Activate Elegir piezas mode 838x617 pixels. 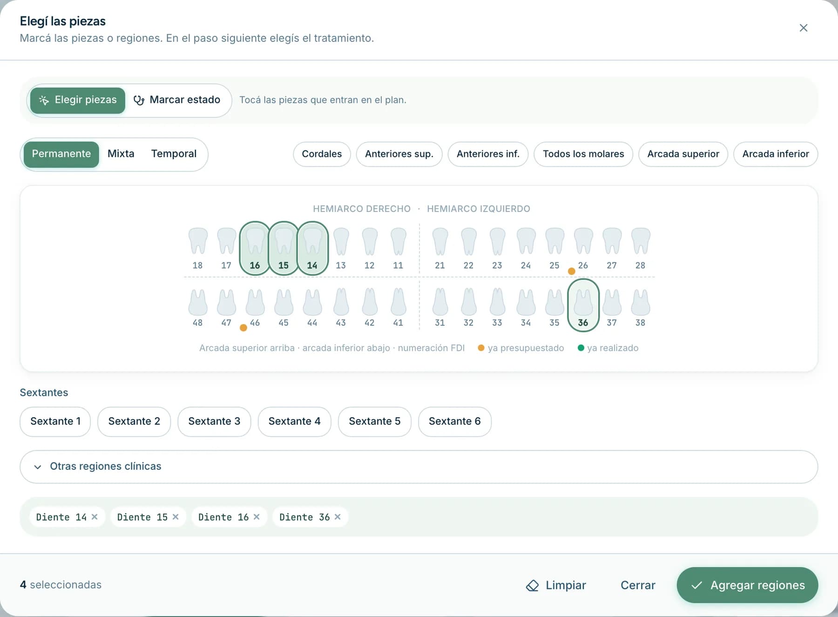click(78, 100)
